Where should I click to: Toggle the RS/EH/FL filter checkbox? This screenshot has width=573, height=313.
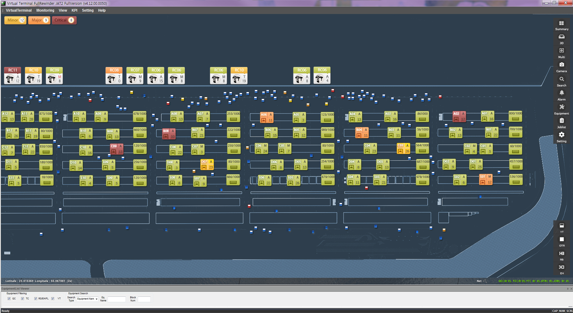36,299
